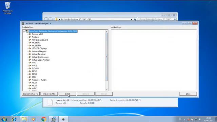Select the MCS80550 key
Viewport: 217px width, 122px height.
[x=36, y=45]
